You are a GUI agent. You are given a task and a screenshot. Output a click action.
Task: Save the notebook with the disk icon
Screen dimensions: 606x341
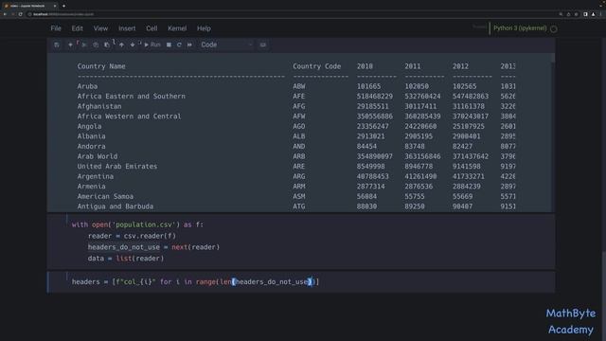pyautogui.click(x=57, y=45)
